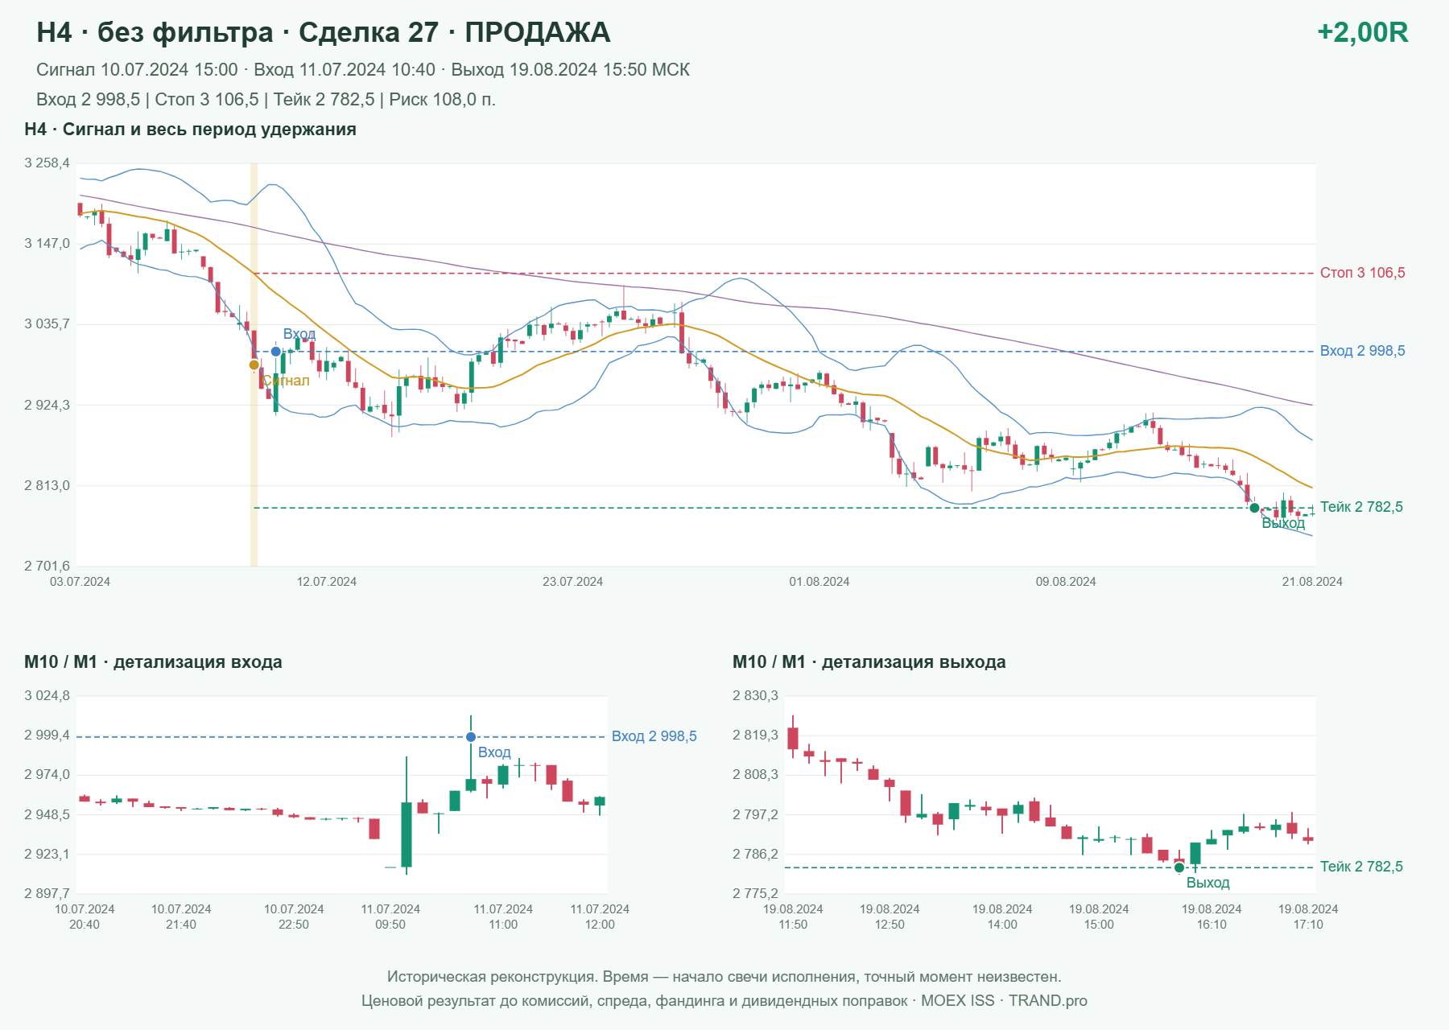Screen dimensions: 1449x1030
Task: Click 'Вход 2 998,5' label in entry detail chart
Action: (x=654, y=736)
